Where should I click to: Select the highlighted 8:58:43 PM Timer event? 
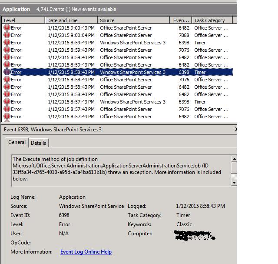click(118, 72)
